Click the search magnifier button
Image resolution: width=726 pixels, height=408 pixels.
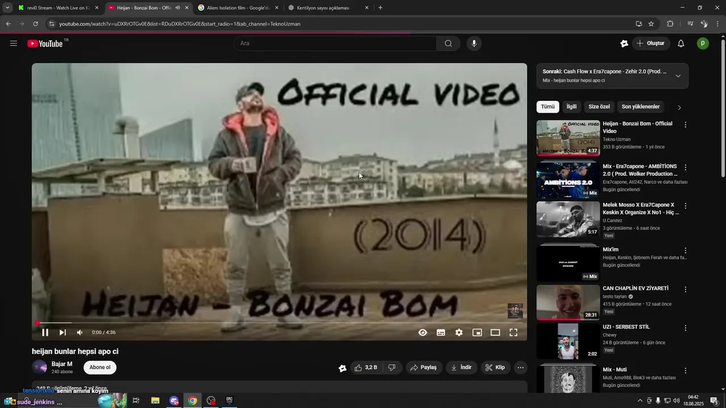click(x=448, y=44)
